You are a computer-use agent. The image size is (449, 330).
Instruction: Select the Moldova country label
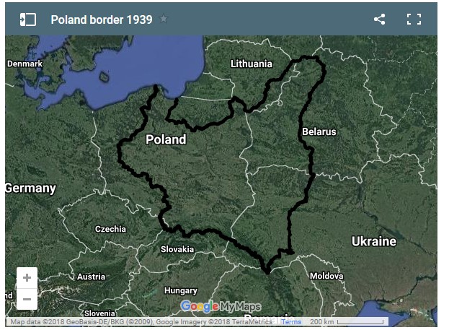point(326,276)
